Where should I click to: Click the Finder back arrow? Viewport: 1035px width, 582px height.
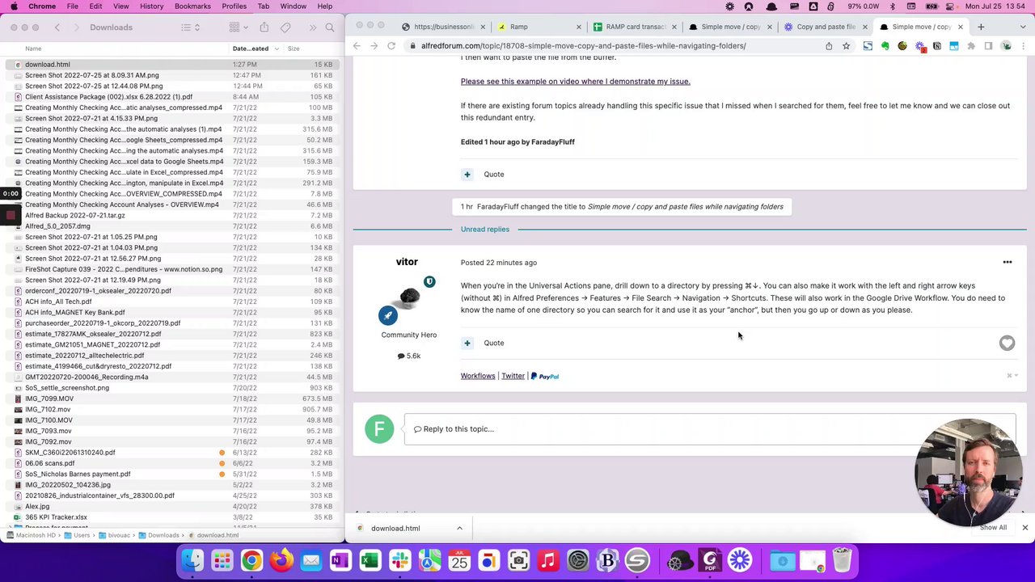pyautogui.click(x=57, y=27)
